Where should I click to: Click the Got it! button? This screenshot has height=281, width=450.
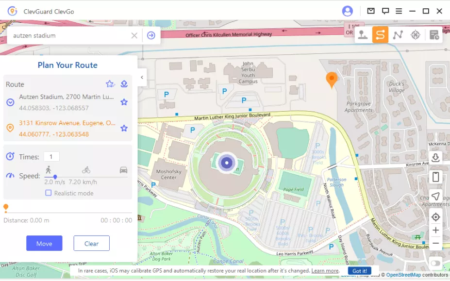tap(360, 271)
